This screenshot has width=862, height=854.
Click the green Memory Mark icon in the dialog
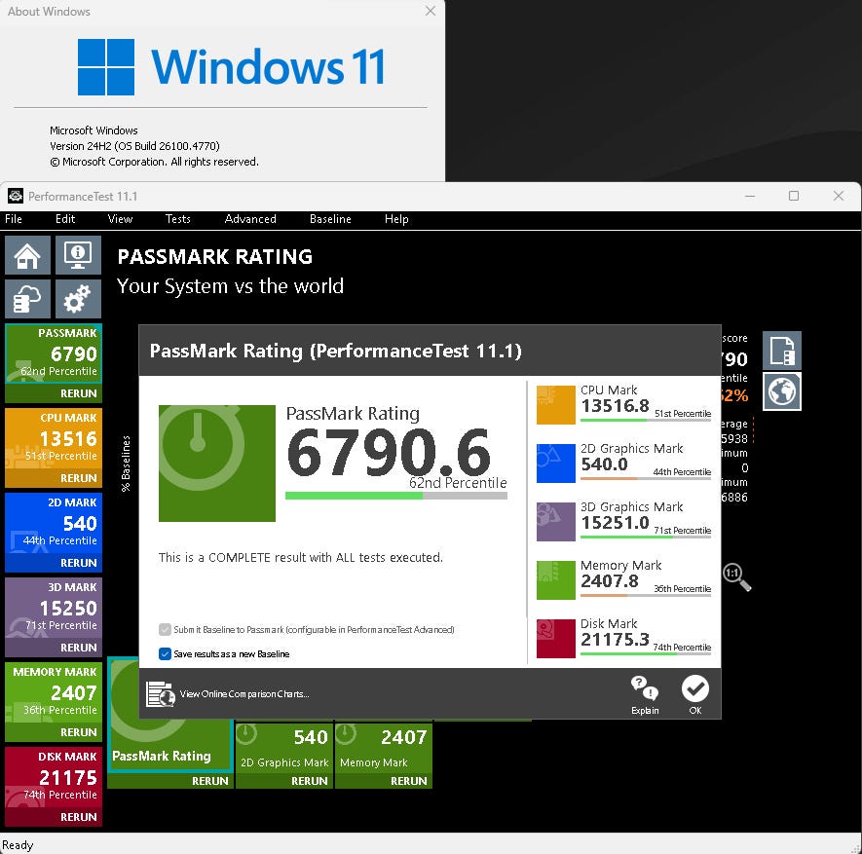555,579
